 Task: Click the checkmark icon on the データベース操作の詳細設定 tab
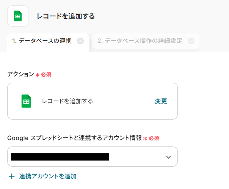pyautogui.click(x=191, y=41)
